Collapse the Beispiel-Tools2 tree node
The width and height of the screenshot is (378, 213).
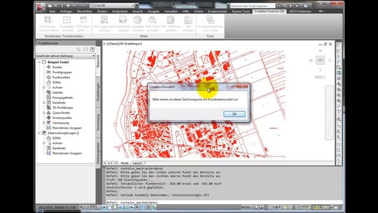(39, 62)
